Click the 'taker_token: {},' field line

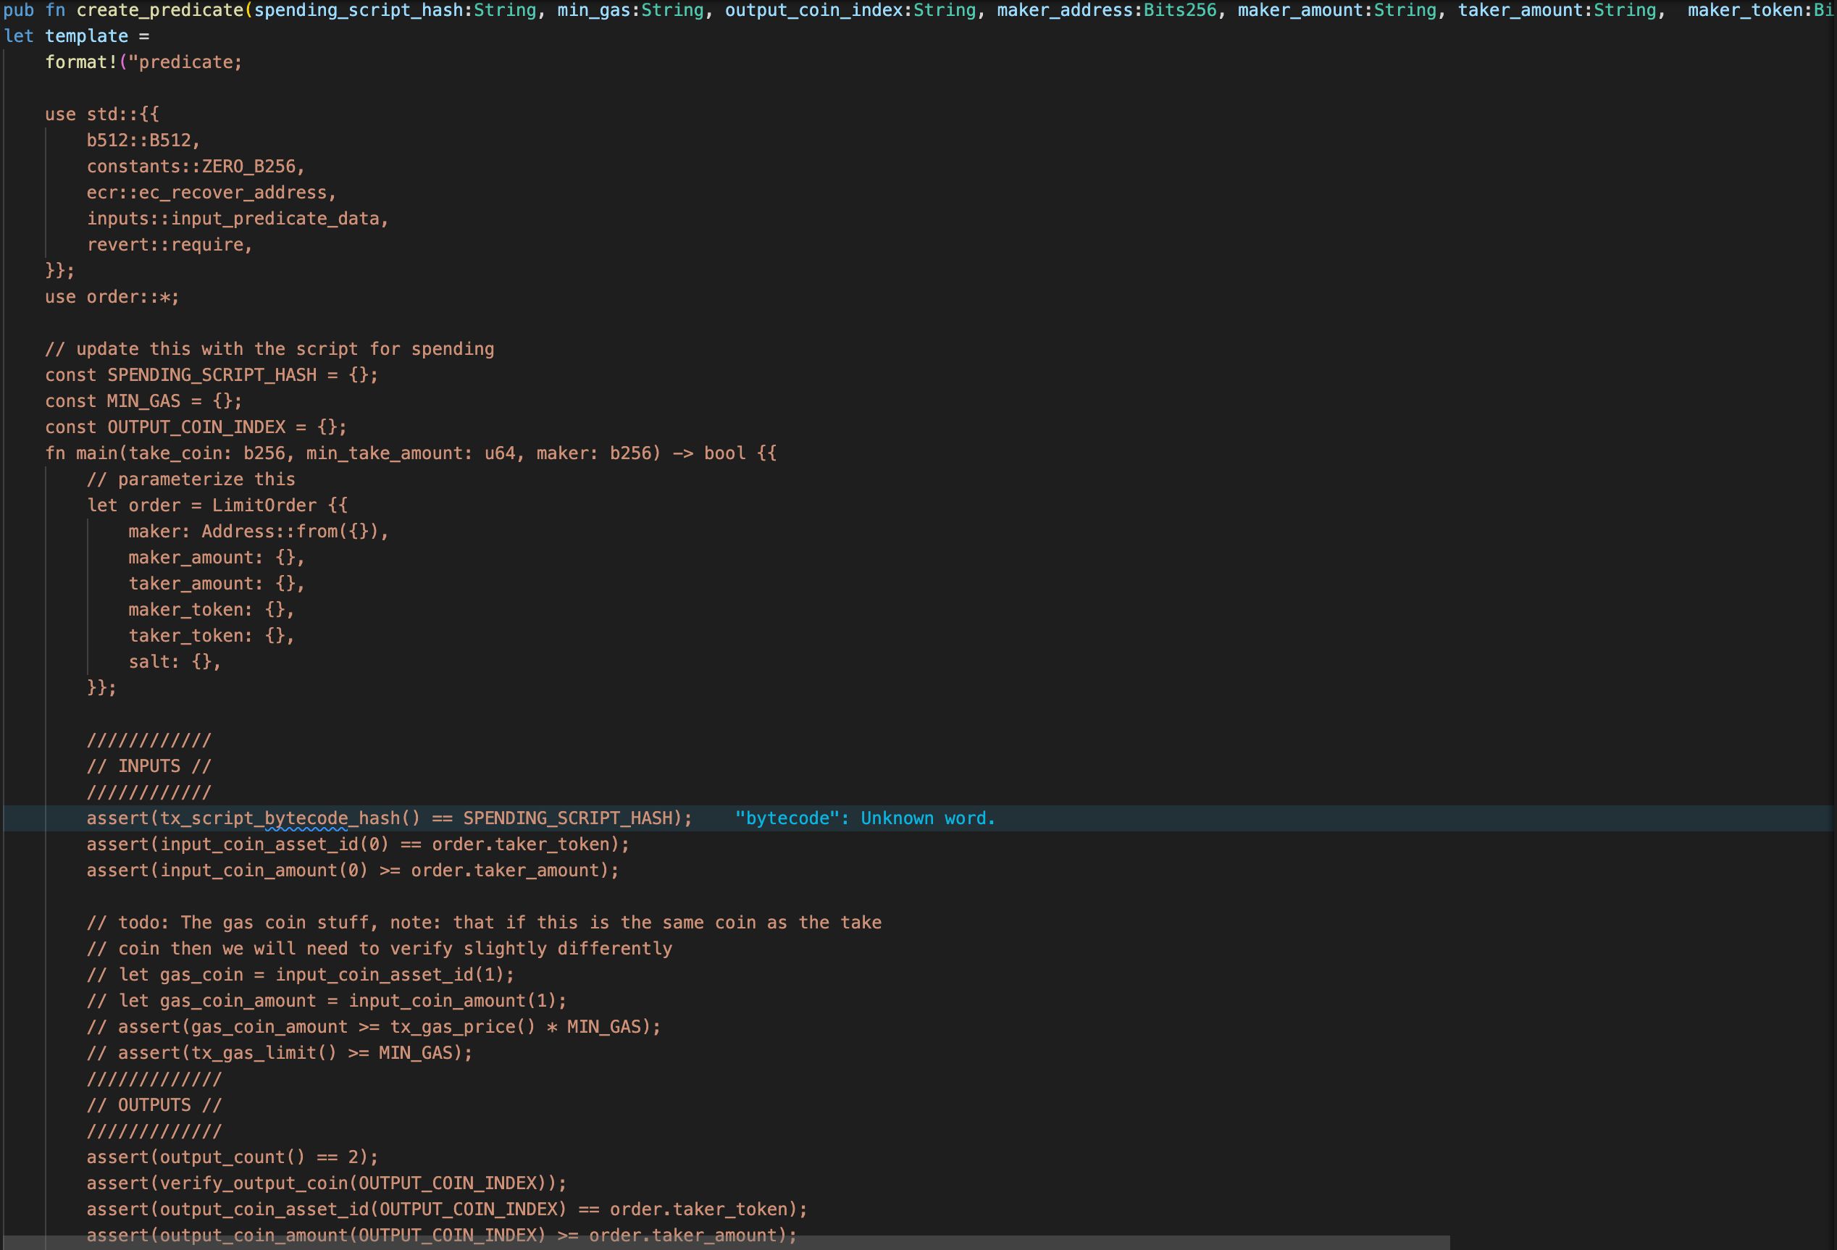[212, 636]
